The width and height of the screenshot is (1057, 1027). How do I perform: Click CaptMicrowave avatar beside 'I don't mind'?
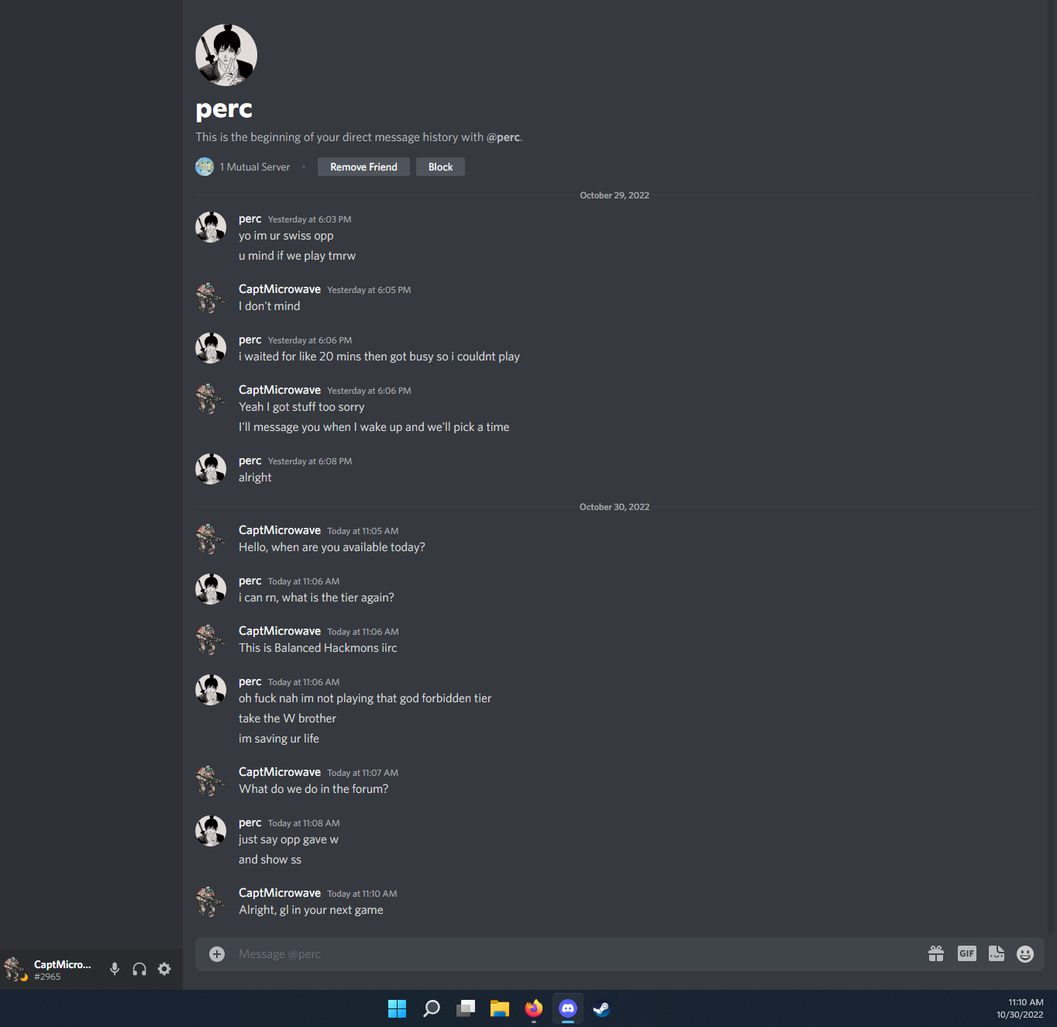[x=211, y=298]
